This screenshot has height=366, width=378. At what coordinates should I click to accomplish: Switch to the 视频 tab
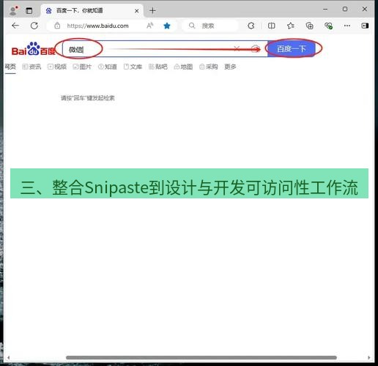click(x=57, y=67)
